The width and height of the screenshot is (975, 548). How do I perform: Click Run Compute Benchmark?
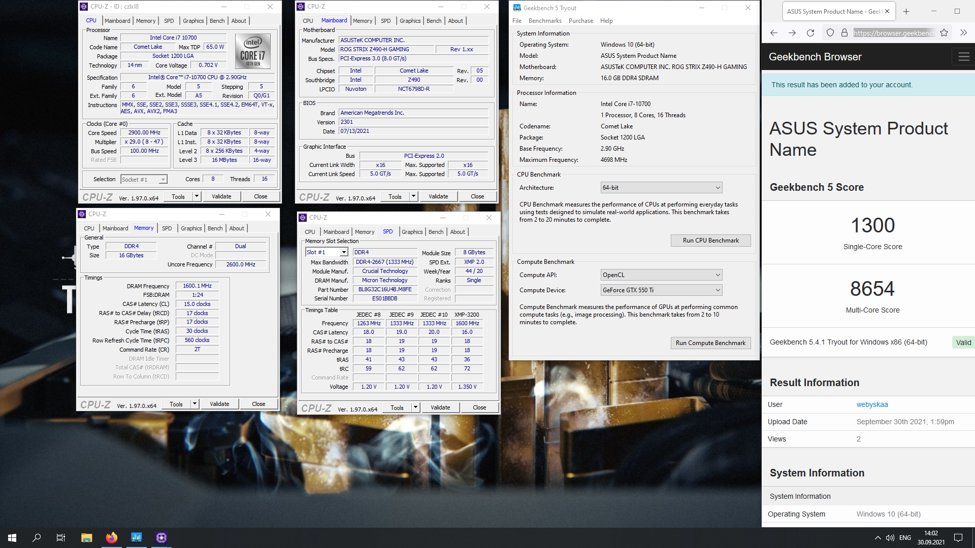point(710,343)
